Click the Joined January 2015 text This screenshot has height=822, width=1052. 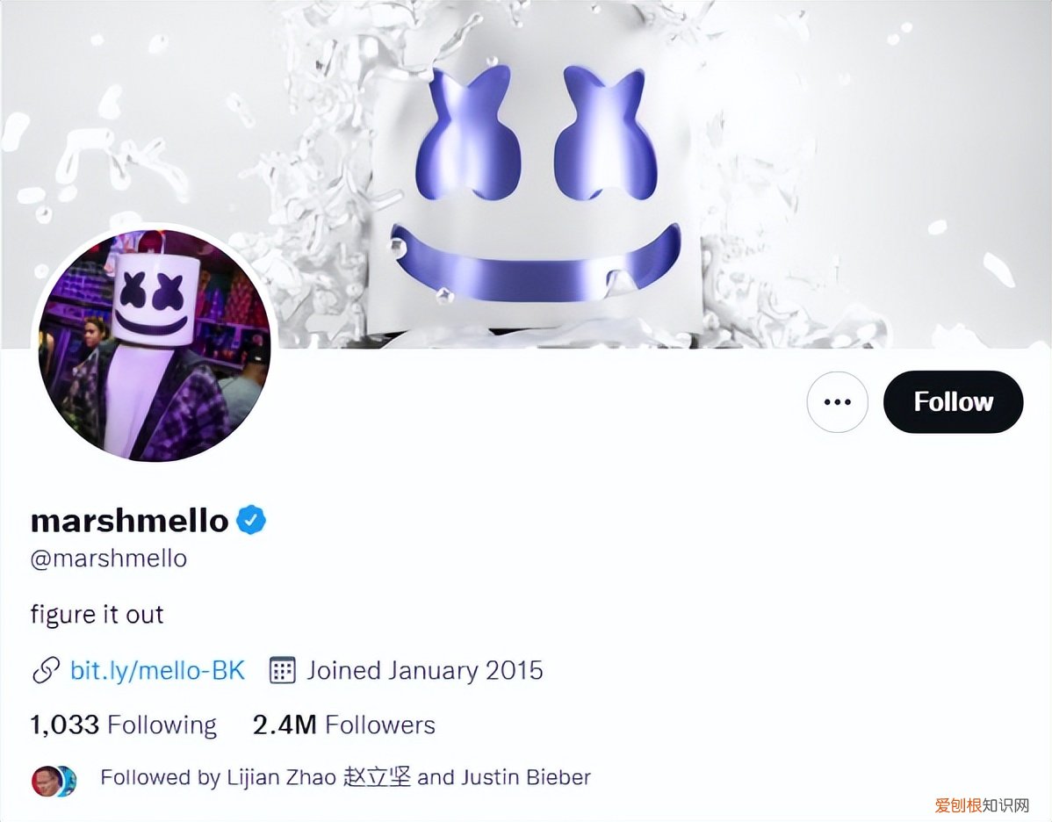point(425,670)
